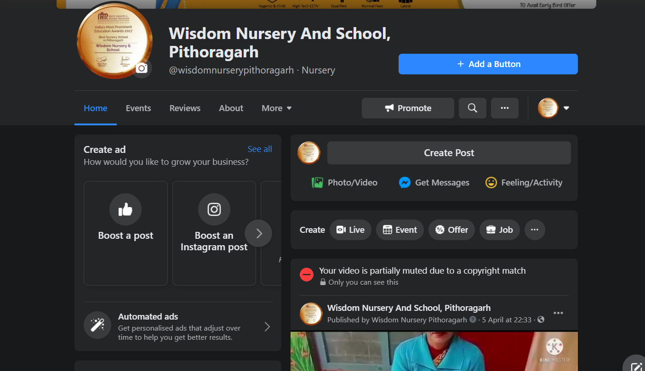Open the Automated ads magic wand icon
The height and width of the screenshot is (371, 645).
pyautogui.click(x=97, y=325)
